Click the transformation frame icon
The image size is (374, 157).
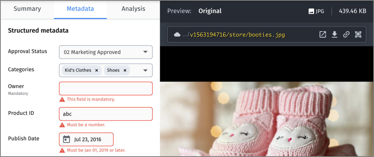click(358, 35)
